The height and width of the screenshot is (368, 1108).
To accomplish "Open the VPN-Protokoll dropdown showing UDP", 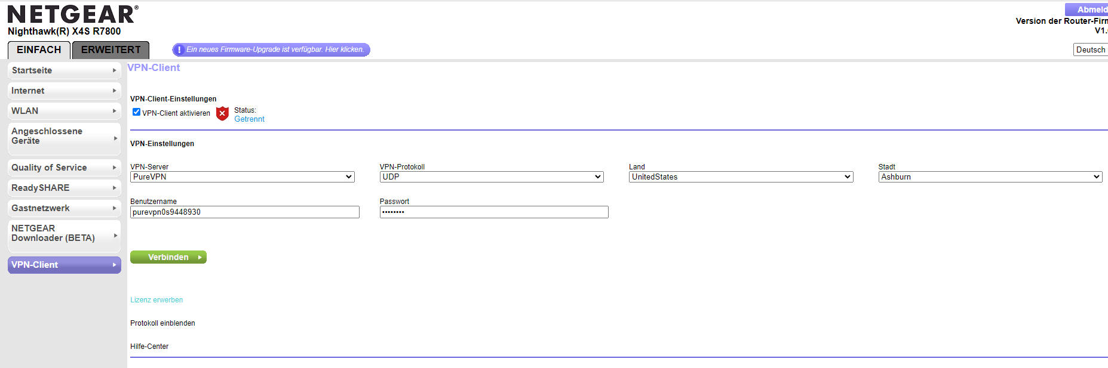I will coord(492,177).
